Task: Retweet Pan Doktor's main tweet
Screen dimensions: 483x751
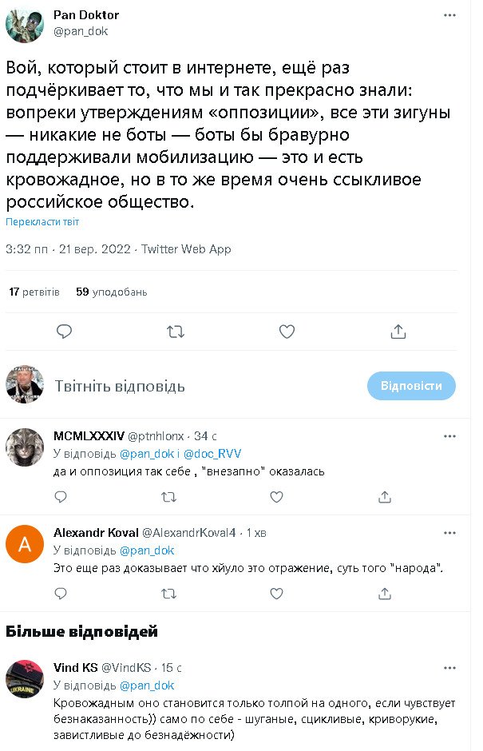Action: 176,332
